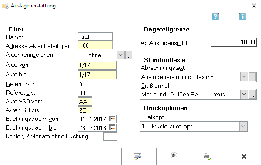
Task: Click the Akte bis input field
Action: (x=97, y=75)
